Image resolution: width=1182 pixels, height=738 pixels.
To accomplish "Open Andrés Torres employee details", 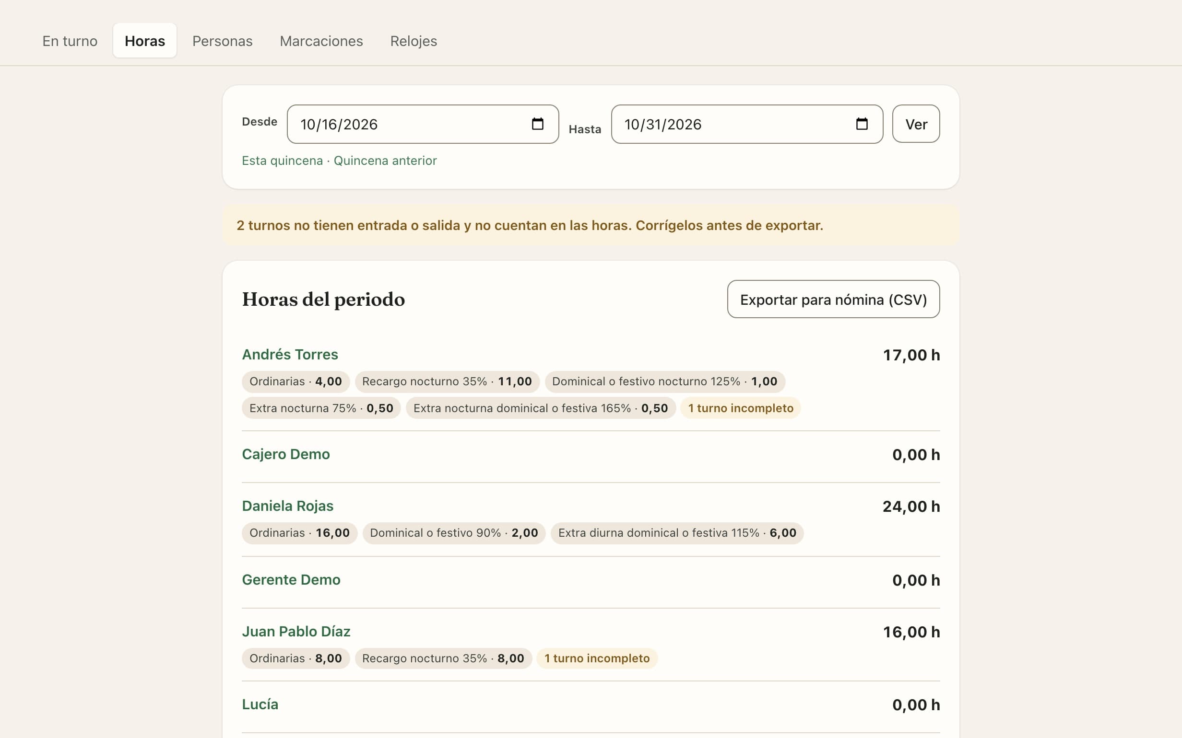I will point(290,354).
